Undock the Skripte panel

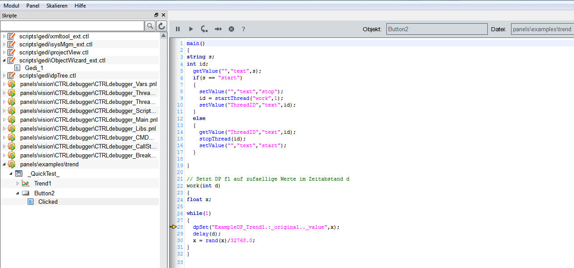(156, 15)
